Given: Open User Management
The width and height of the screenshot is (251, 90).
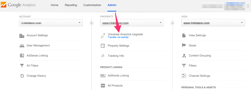Looking at the screenshot, I should [38, 45].
